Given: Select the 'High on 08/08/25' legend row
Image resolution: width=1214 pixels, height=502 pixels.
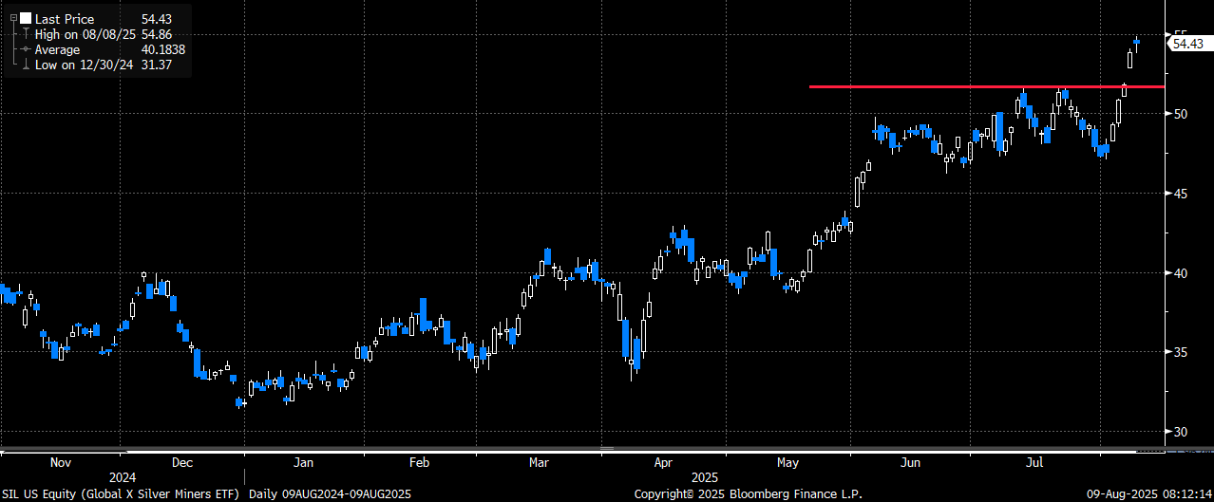Looking at the screenshot, I should (x=103, y=34).
